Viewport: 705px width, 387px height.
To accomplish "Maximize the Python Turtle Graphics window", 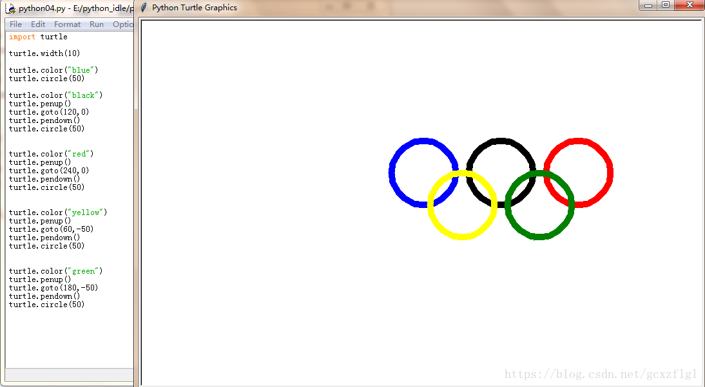I will pyautogui.click(x=666, y=5).
